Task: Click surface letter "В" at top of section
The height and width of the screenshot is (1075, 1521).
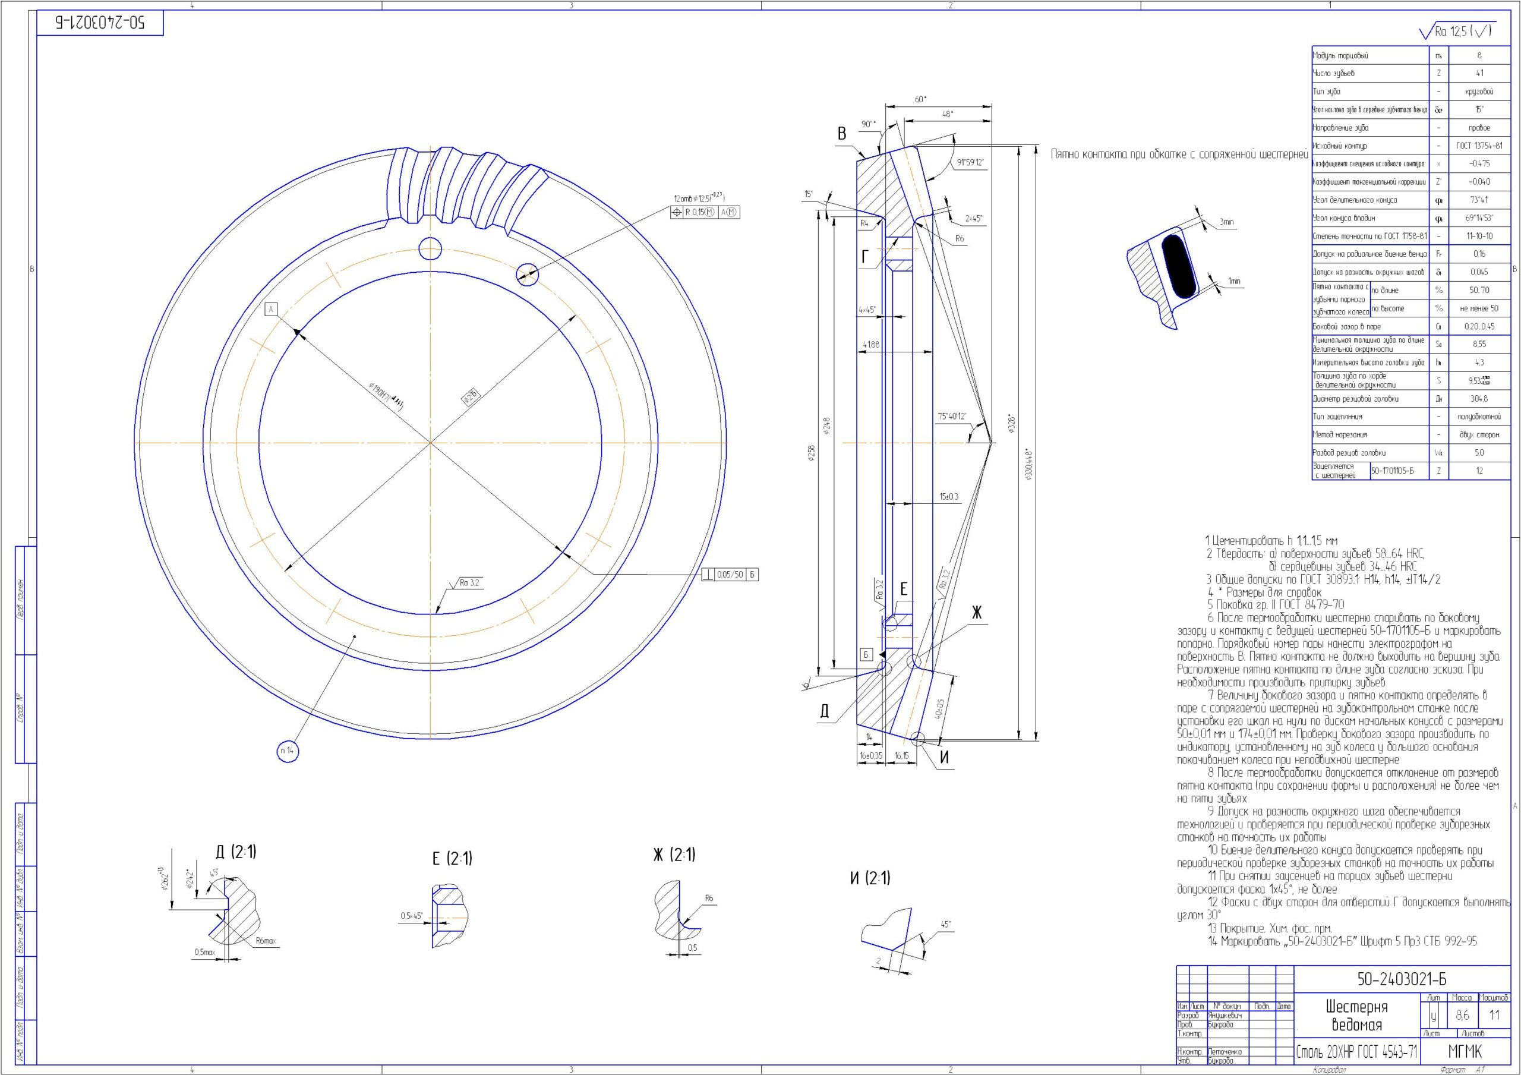Action: click(x=842, y=134)
